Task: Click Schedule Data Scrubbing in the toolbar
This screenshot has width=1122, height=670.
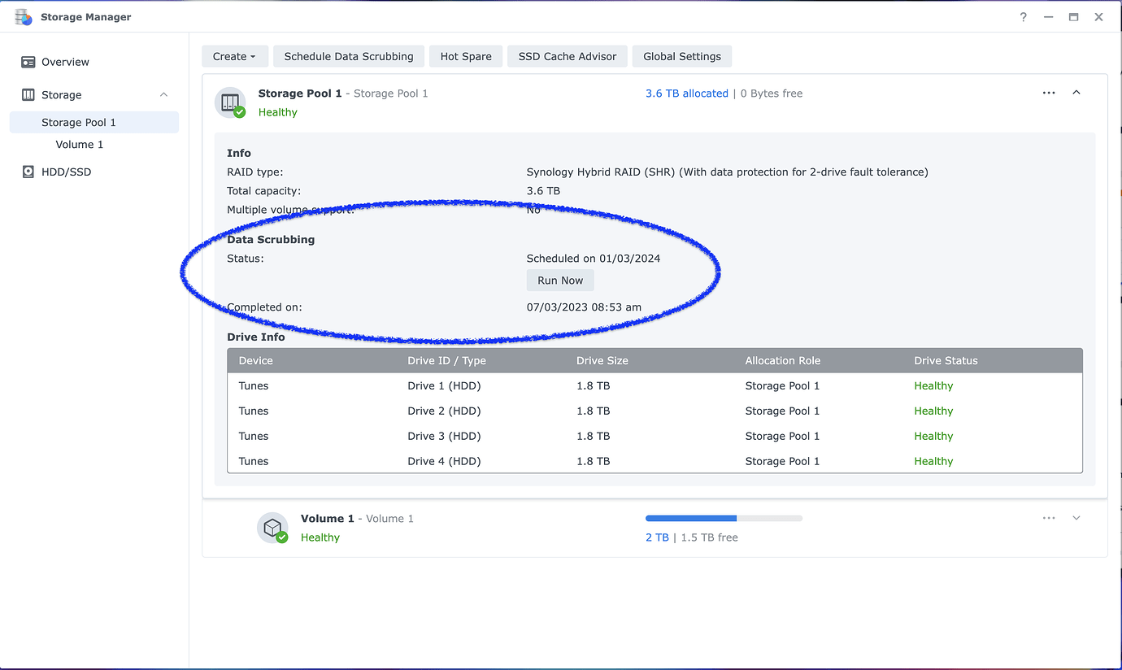Action: point(348,56)
